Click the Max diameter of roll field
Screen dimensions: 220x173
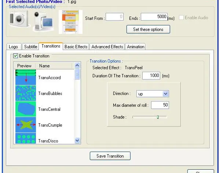160,105
